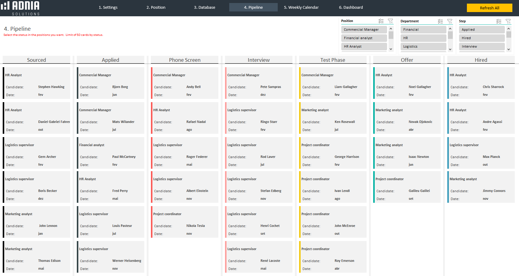Toggle the Commercial Manager position filter
Viewport: 519px width, 276px height.
tap(364, 30)
